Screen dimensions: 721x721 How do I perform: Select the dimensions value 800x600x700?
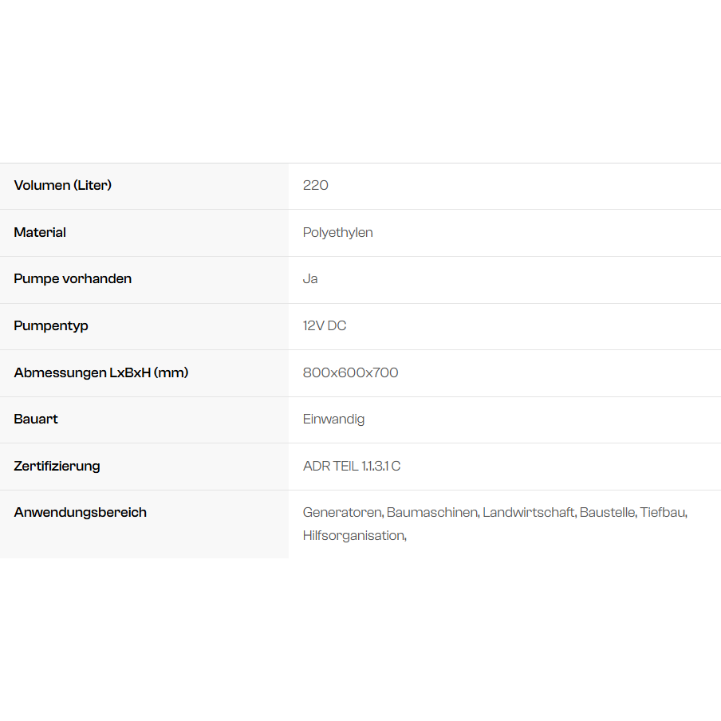click(350, 372)
